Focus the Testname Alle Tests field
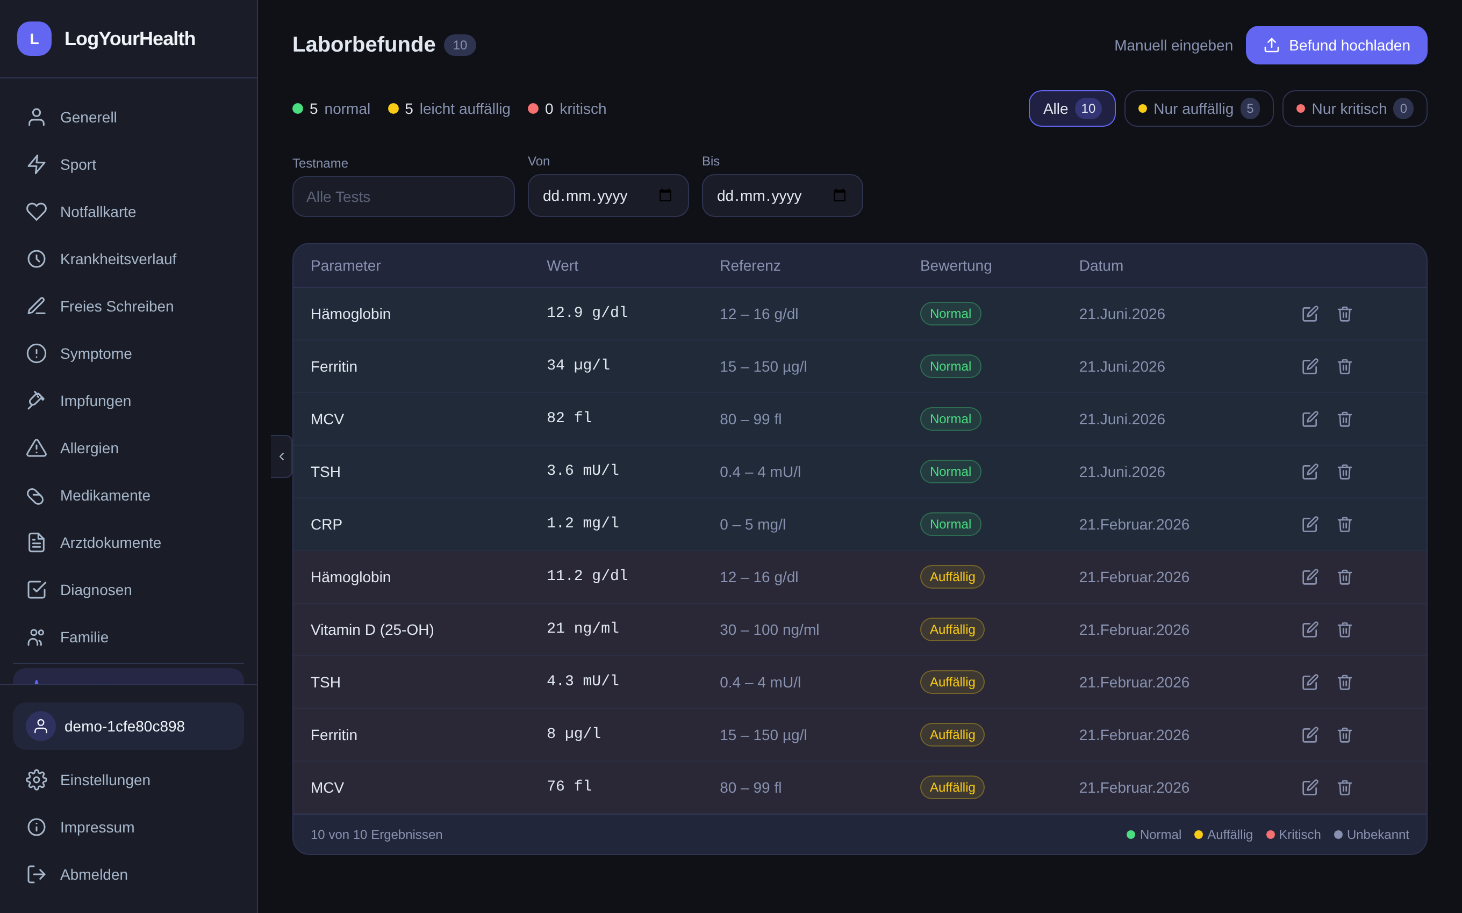Image resolution: width=1462 pixels, height=913 pixels. [x=404, y=196]
